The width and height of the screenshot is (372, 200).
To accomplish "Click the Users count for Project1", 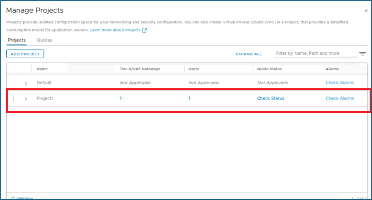I will (x=189, y=98).
